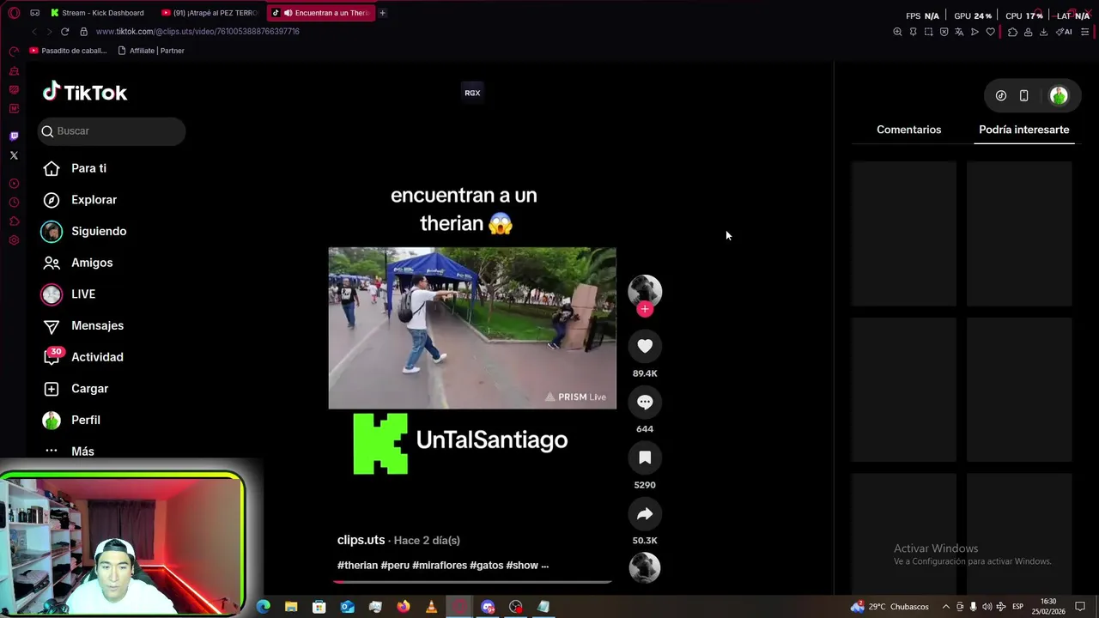Reload the page in browser toolbar

(x=64, y=32)
